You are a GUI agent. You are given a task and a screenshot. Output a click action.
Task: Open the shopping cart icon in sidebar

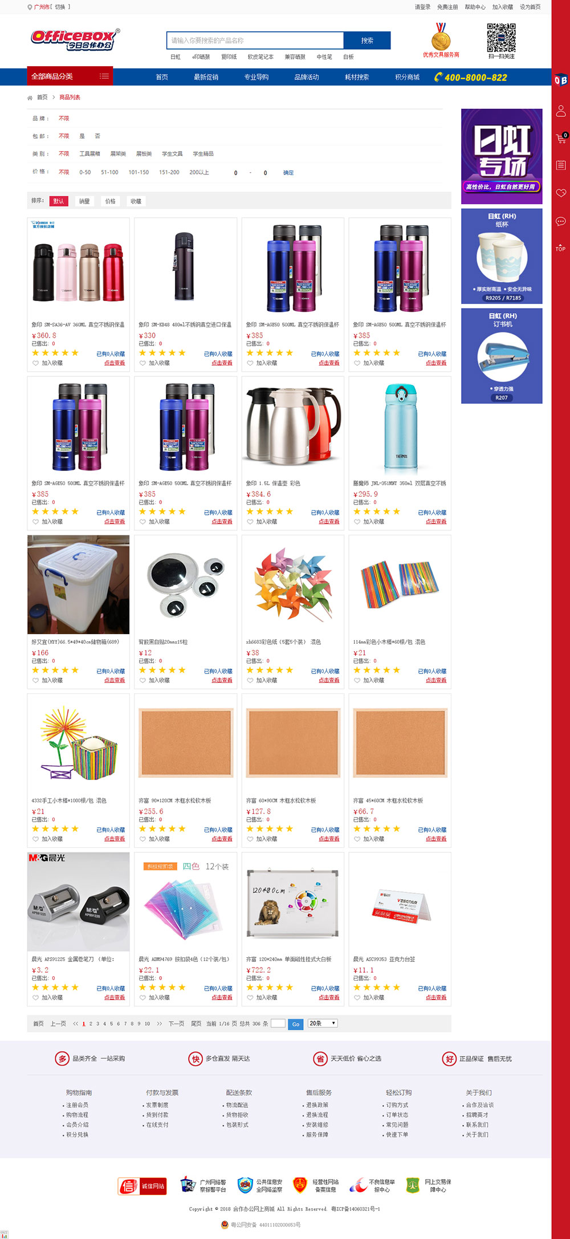click(561, 138)
